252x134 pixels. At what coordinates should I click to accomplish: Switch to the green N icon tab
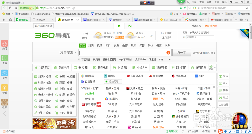tap(130, 26)
